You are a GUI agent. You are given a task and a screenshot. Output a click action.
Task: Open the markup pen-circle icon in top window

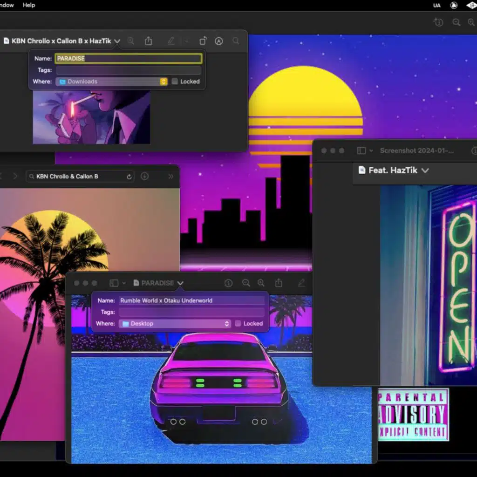pyautogui.click(x=219, y=41)
